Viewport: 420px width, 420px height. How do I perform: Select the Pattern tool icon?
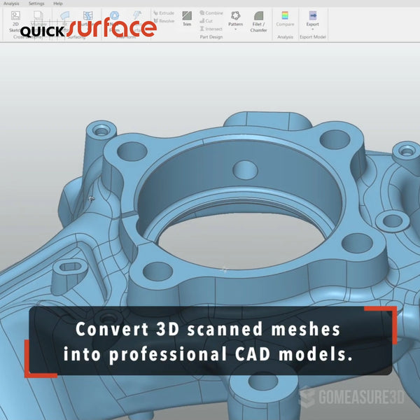[235, 15]
